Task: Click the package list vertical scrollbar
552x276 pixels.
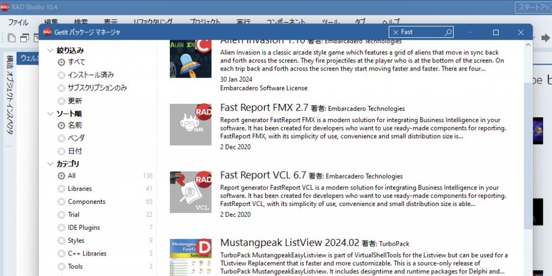Action: click(528, 156)
